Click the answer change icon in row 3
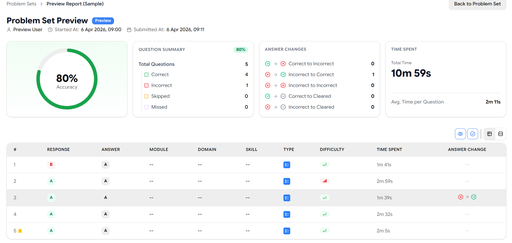Image resolution: width=512 pixels, height=243 pixels. [467, 197]
